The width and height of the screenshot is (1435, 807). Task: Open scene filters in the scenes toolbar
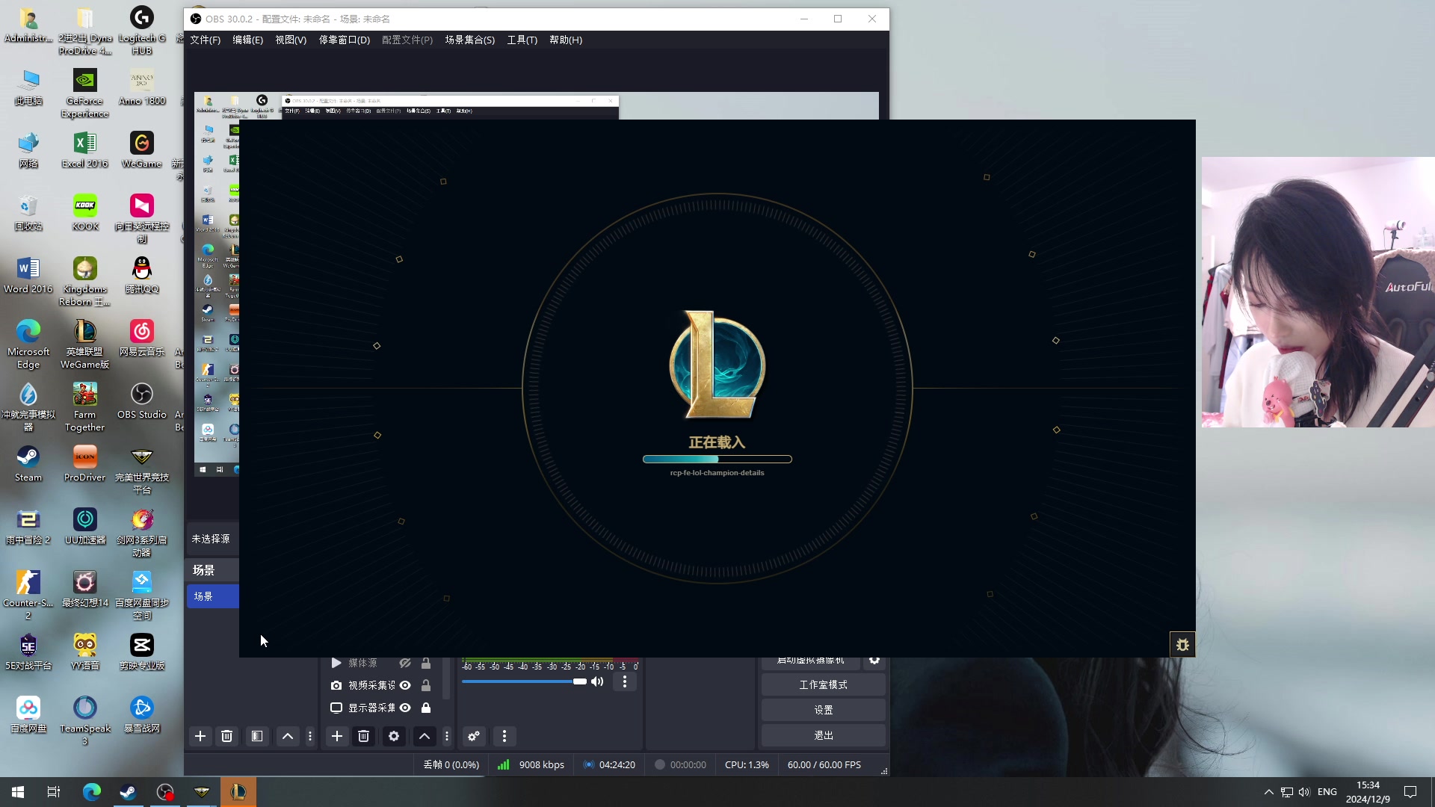pos(257,736)
